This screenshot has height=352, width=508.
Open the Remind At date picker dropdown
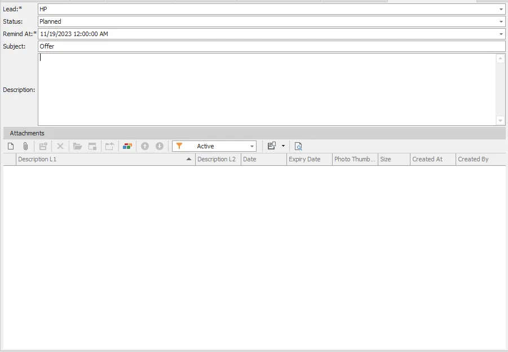[x=501, y=34]
